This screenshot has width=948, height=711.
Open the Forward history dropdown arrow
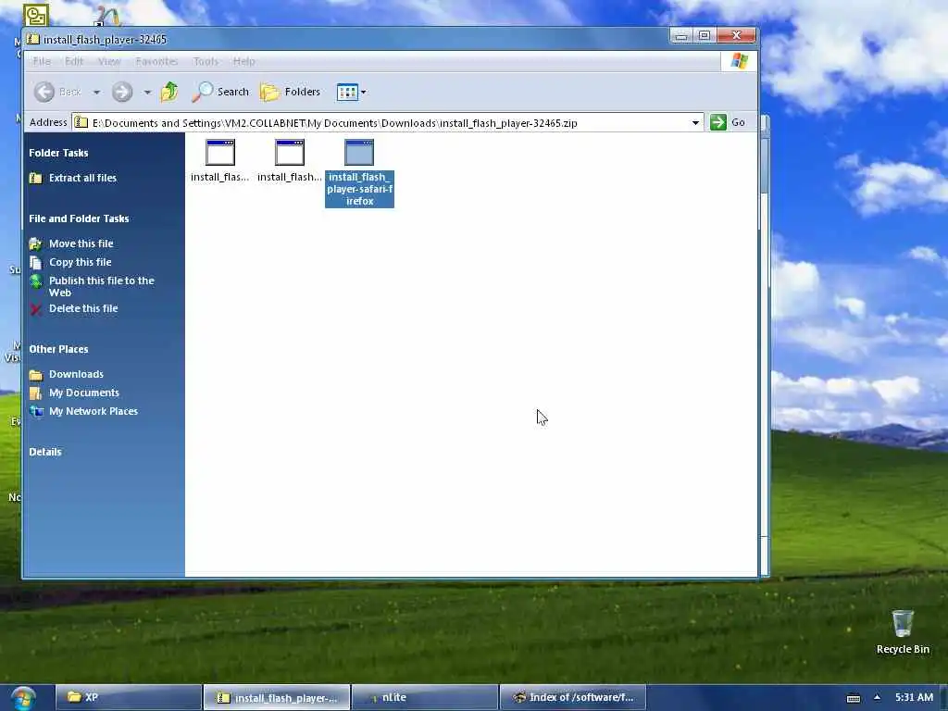pyautogui.click(x=147, y=93)
